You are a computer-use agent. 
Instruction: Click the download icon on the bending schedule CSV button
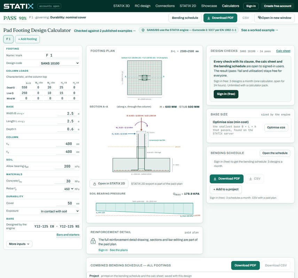coord(251,179)
